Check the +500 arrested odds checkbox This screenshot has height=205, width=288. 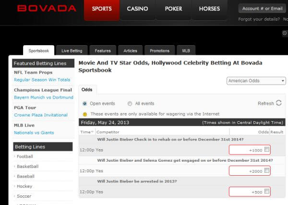pyautogui.click(x=267, y=191)
